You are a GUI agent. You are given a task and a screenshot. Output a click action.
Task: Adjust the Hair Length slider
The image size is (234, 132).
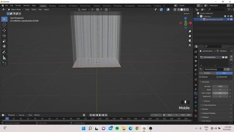[x=220, y=93]
